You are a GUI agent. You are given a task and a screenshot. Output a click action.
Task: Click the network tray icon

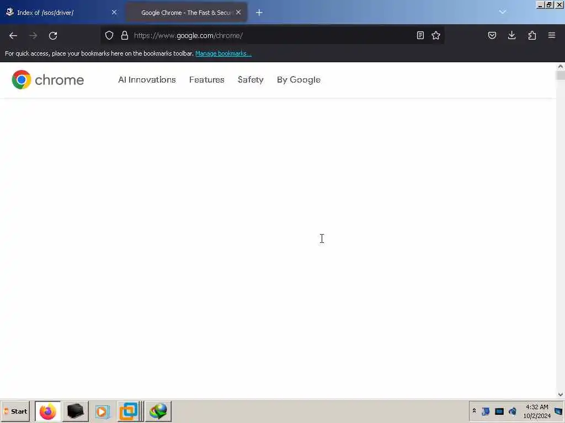486,411
